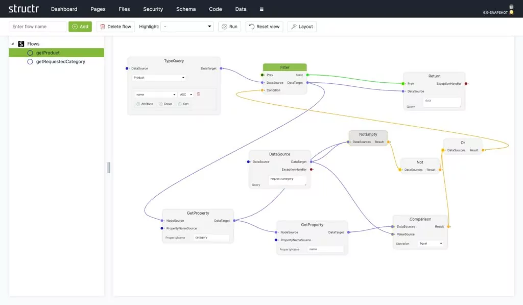Click the sidebar resize handle

coord(109,168)
